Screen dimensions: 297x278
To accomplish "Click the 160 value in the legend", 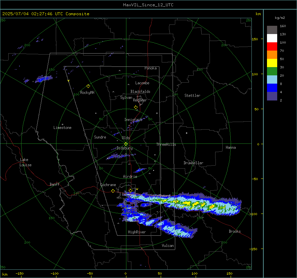I will point(283,26).
